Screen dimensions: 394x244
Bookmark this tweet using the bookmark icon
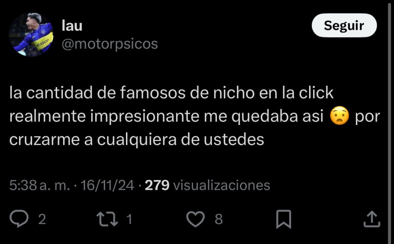point(284,219)
